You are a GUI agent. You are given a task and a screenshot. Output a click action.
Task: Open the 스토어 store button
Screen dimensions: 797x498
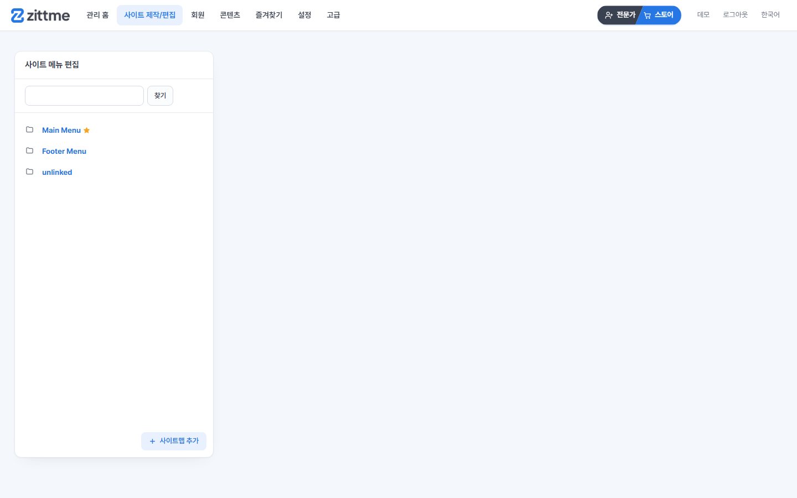point(660,15)
